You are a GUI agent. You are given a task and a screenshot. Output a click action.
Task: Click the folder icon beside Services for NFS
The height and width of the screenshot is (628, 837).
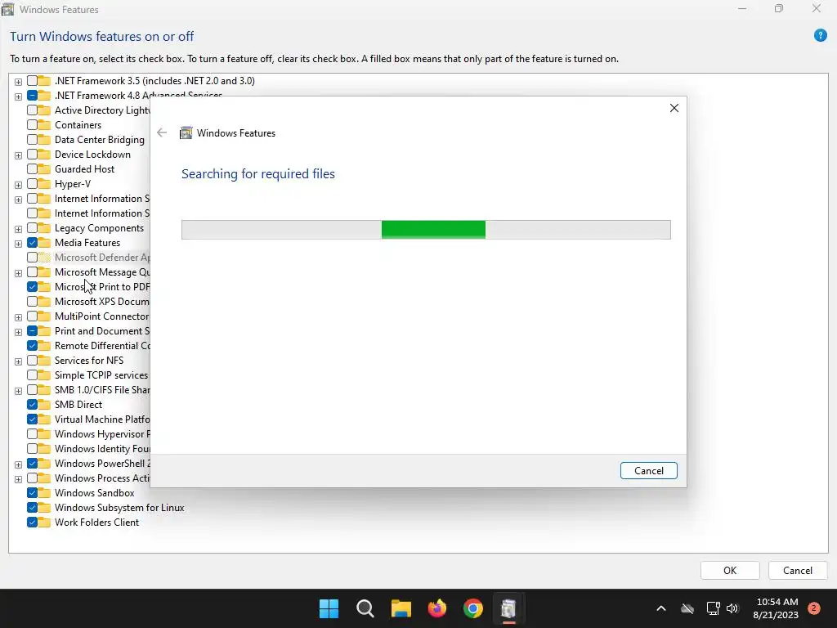[44, 361]
